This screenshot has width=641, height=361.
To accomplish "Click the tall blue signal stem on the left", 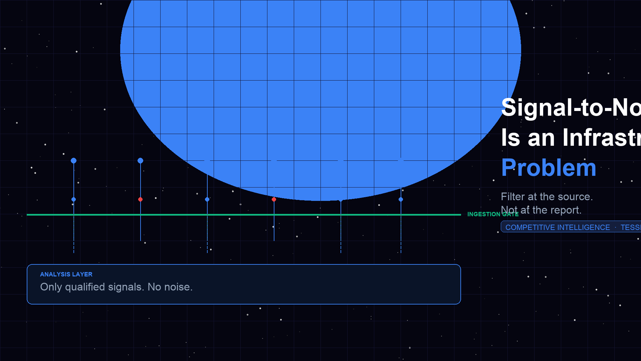I will pos(73,180).
